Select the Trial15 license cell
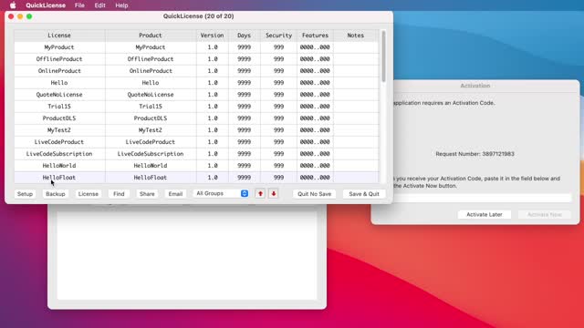Viewport: 584px width, 328px height. click(59, 107)
